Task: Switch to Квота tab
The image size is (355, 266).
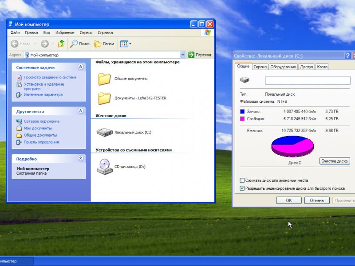Action: 322,67
